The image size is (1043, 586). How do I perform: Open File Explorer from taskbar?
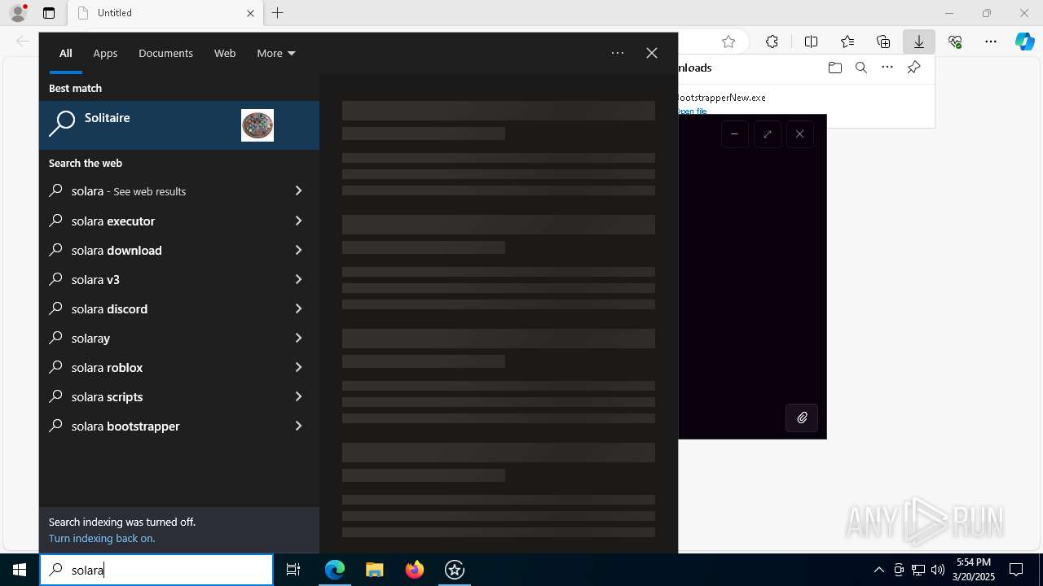click(374, 570)
